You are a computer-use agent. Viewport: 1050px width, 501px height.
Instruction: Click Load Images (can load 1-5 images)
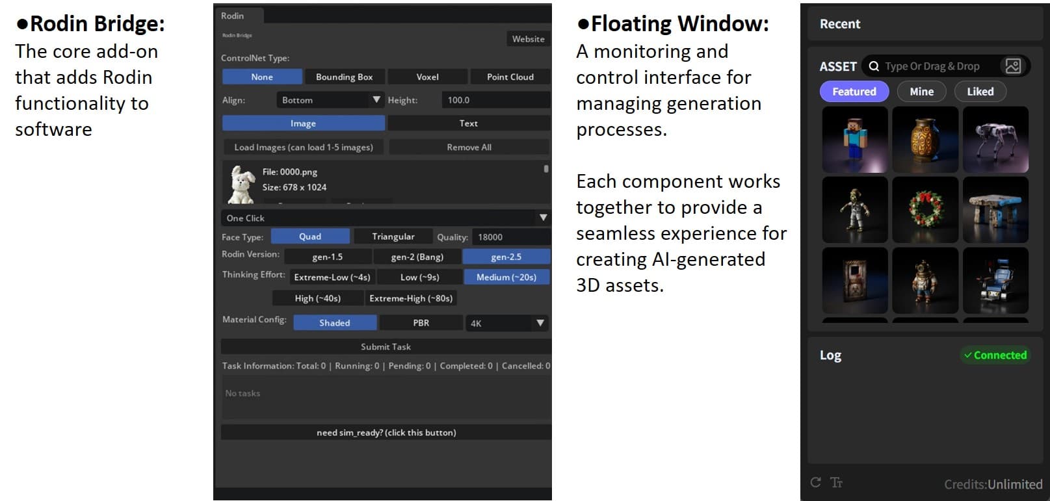(x=304, y=148)
